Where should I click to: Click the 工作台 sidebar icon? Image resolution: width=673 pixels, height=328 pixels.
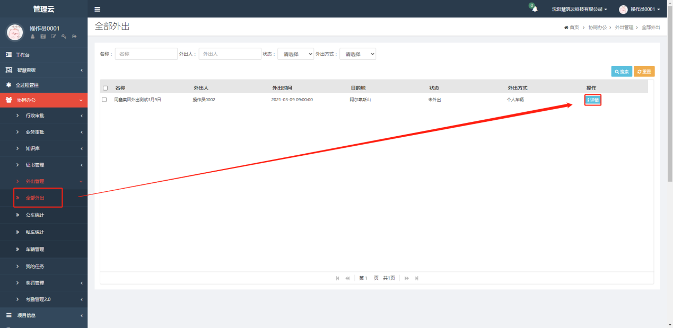[8, 55]
